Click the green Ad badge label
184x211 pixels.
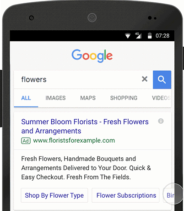(x=26, y=141)
